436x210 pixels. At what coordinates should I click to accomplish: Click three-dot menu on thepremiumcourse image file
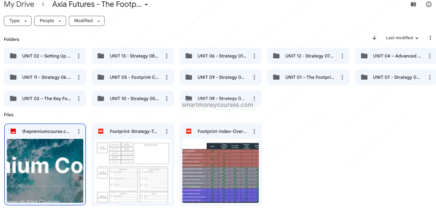(x=79, y=132)
